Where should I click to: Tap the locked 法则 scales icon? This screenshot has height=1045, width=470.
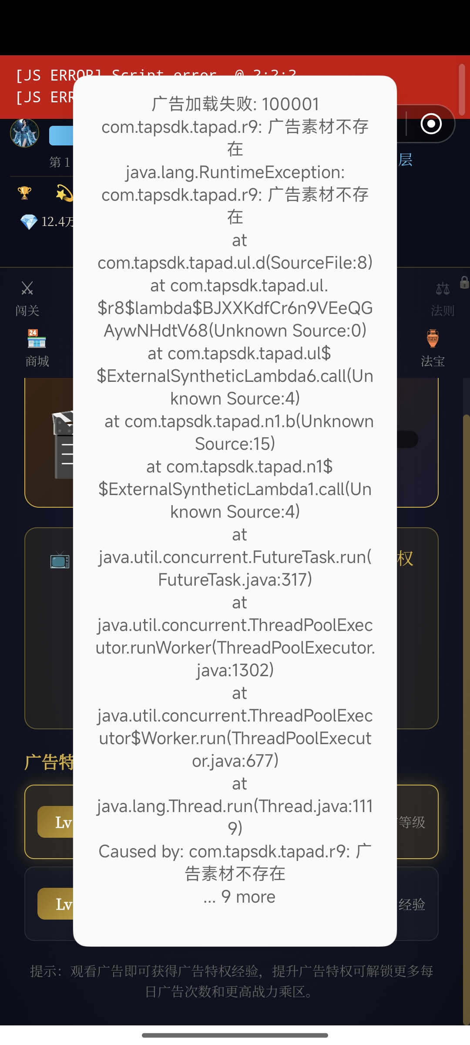pos(443,288)
